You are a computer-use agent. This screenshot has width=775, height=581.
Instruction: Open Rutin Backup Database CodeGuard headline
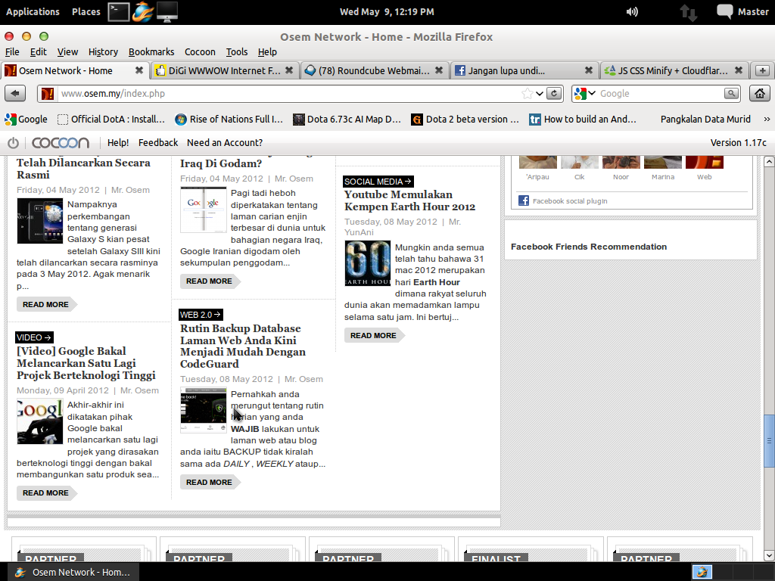[243, 346]
